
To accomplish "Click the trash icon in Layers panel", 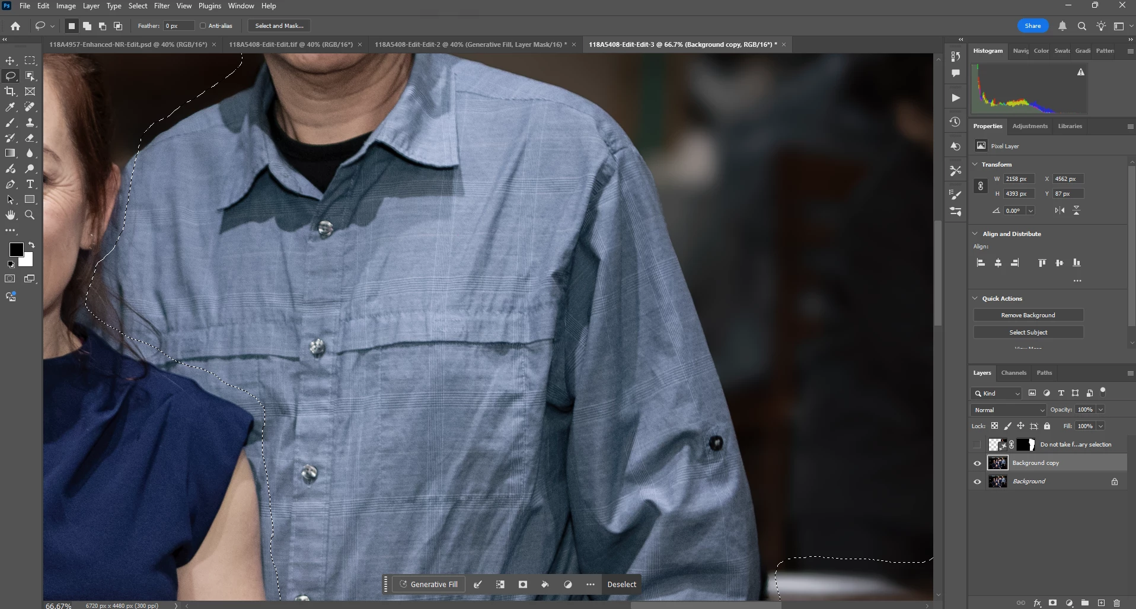I will [x=1116, y=602].
